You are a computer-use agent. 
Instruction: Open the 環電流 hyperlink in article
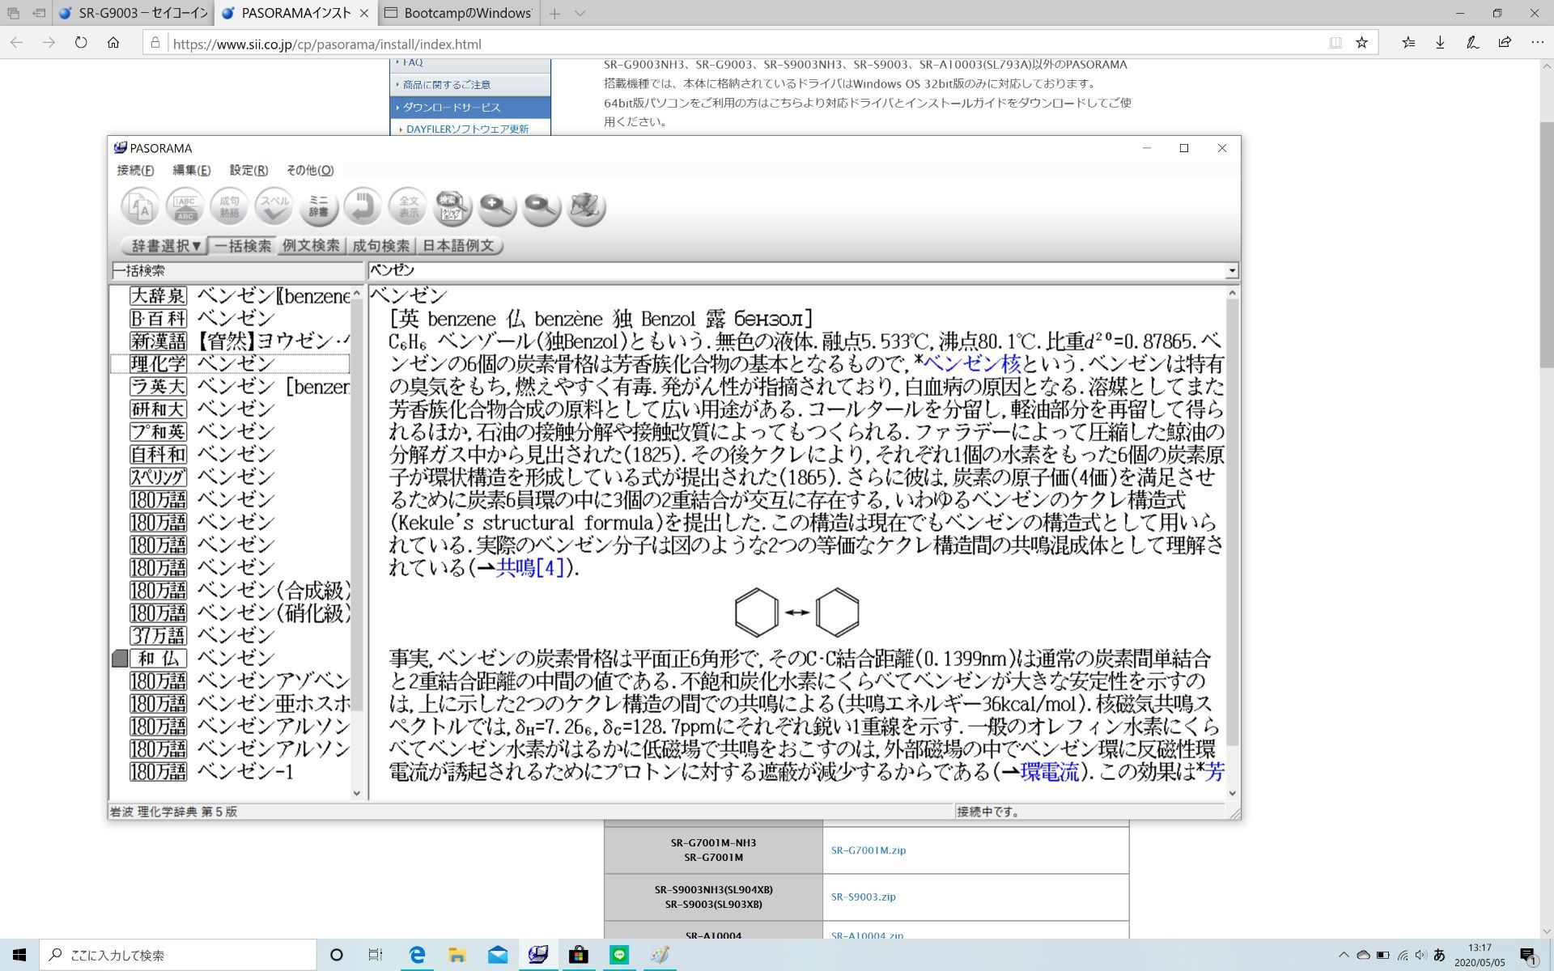1050,772
